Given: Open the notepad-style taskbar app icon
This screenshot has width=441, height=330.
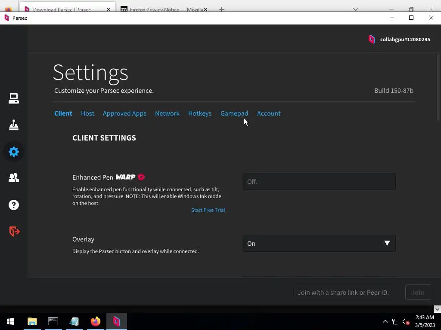Looking at the screenshot, I should pyautogui.click(x=74, y=321).
